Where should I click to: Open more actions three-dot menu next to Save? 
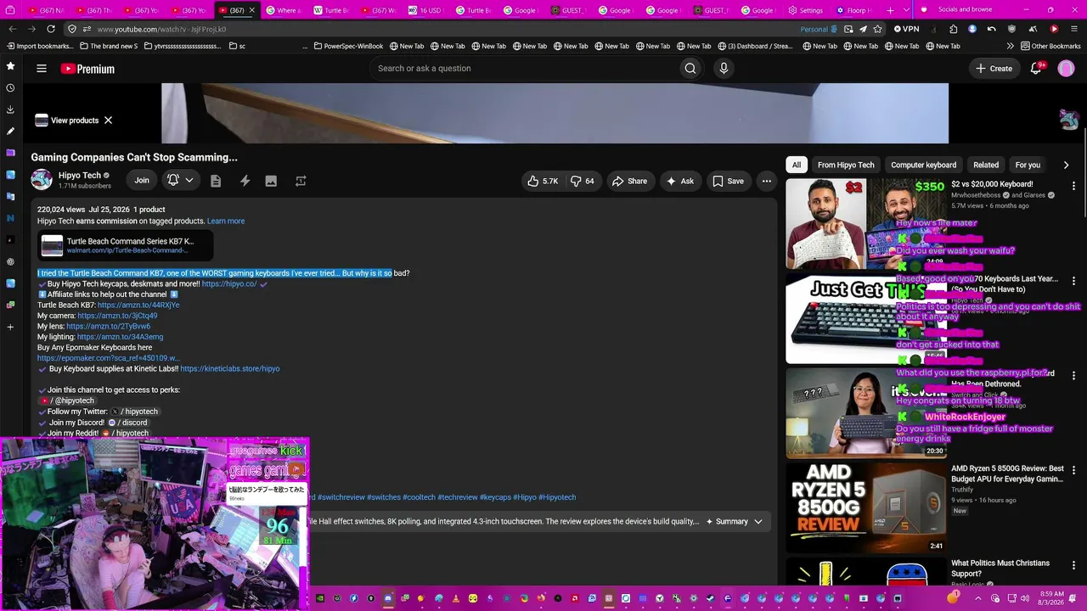tap(767, 181)
